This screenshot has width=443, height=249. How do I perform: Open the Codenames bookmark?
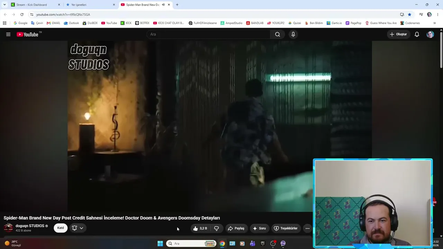410,23
